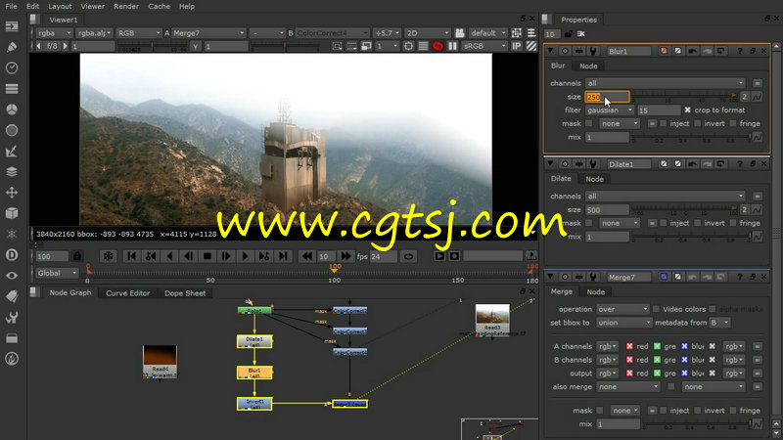Click the Dilate1 panel wrench icon
The image size is (783, 440).
tap(593, 163)
